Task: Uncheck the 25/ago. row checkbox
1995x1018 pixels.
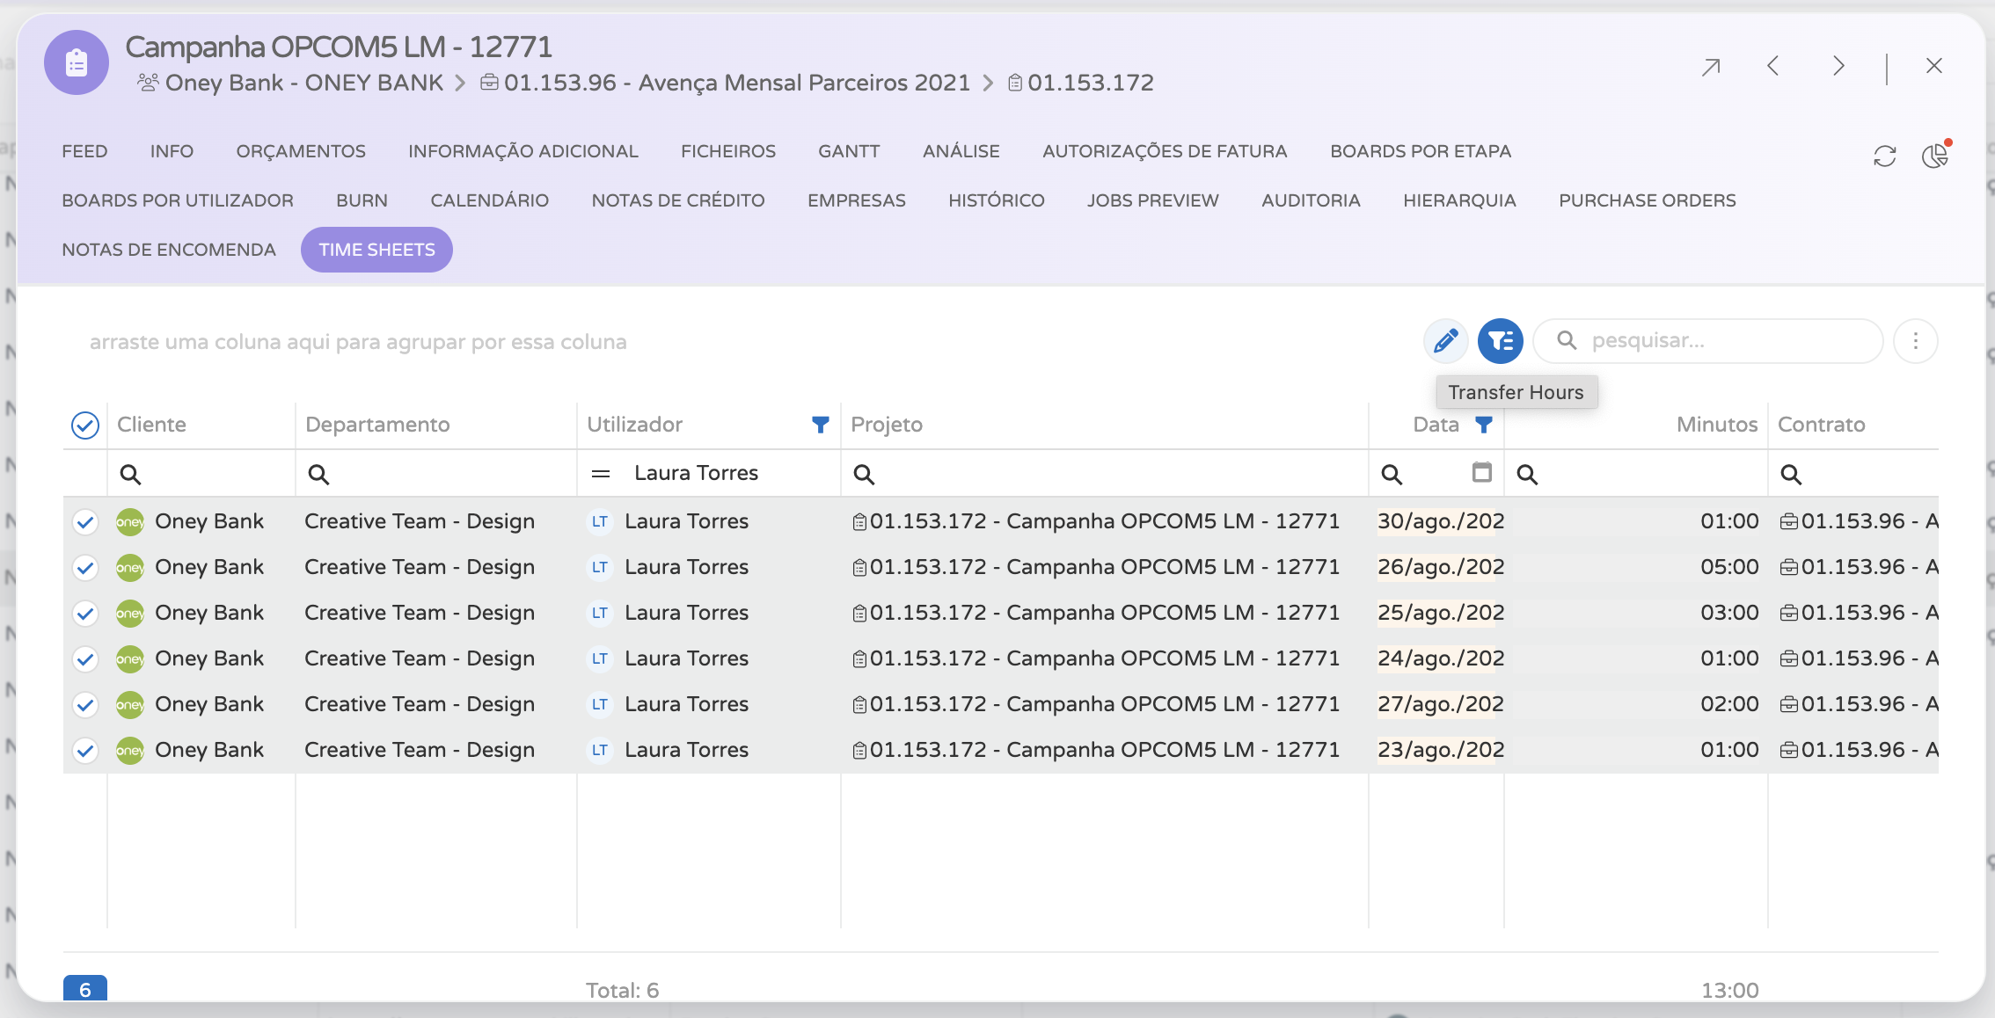Action: (x=85, y=614)
